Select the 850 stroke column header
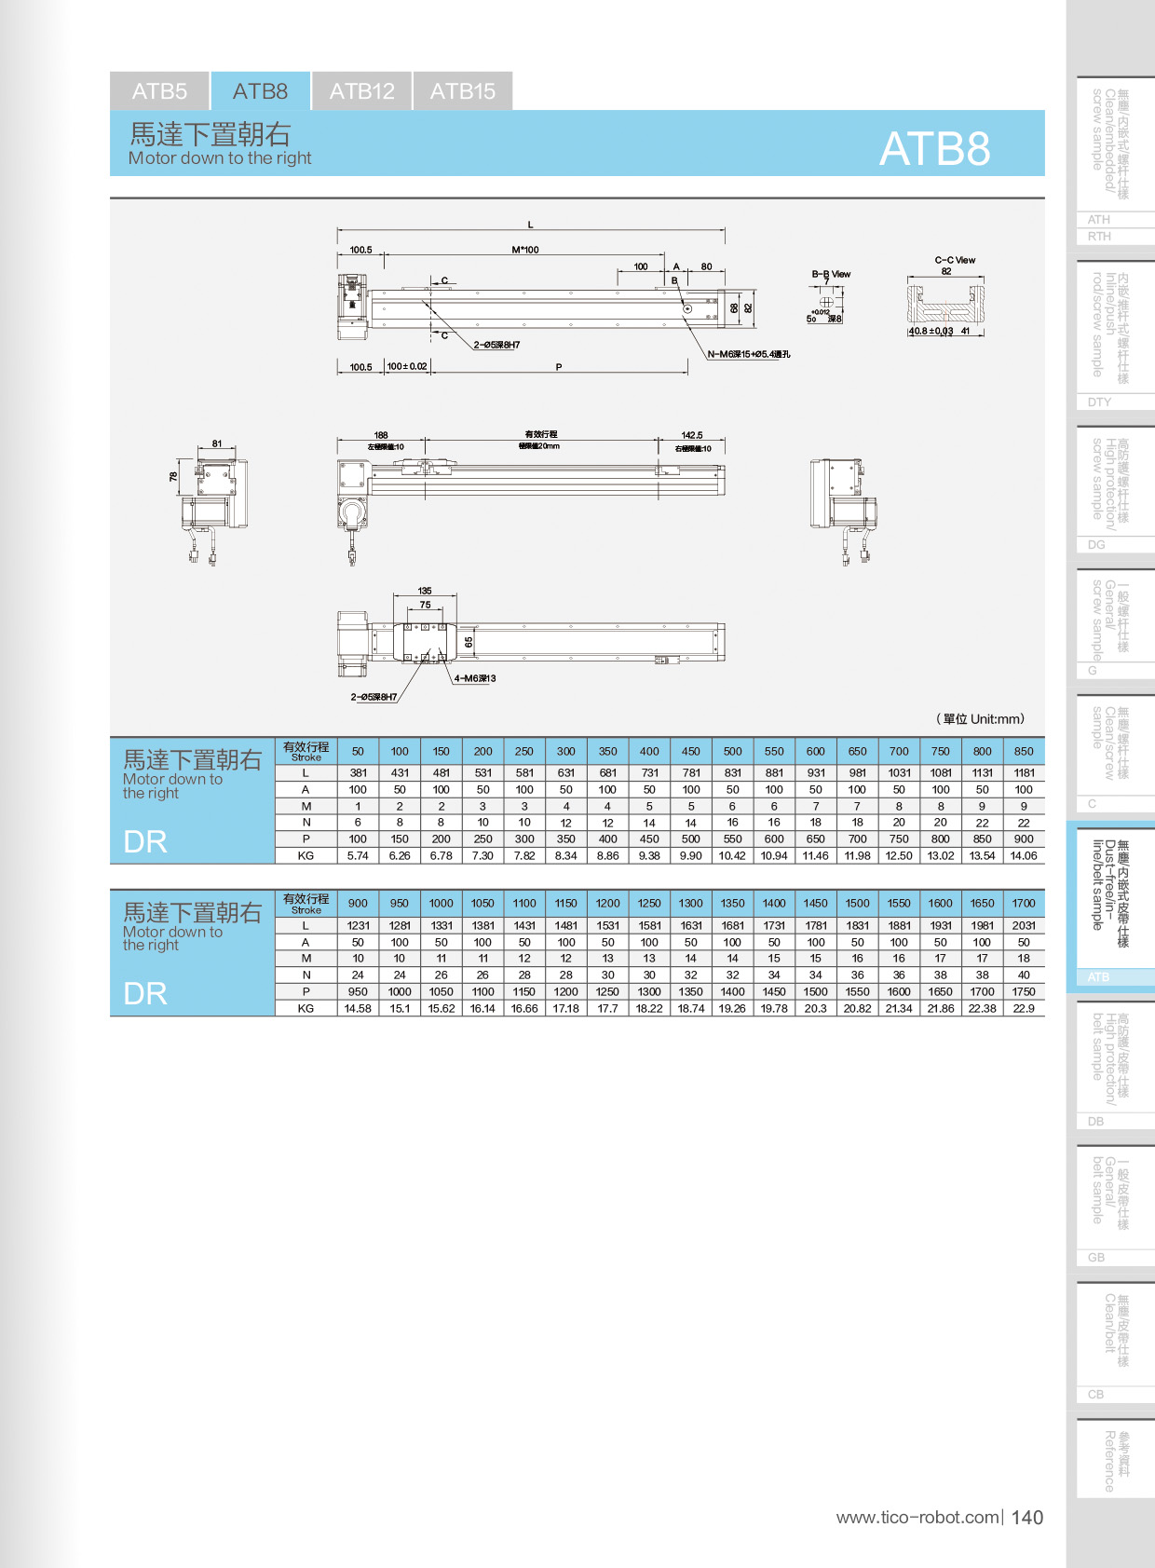This screenshot has width=1155, height=1568. click(x=1024, y=751)
